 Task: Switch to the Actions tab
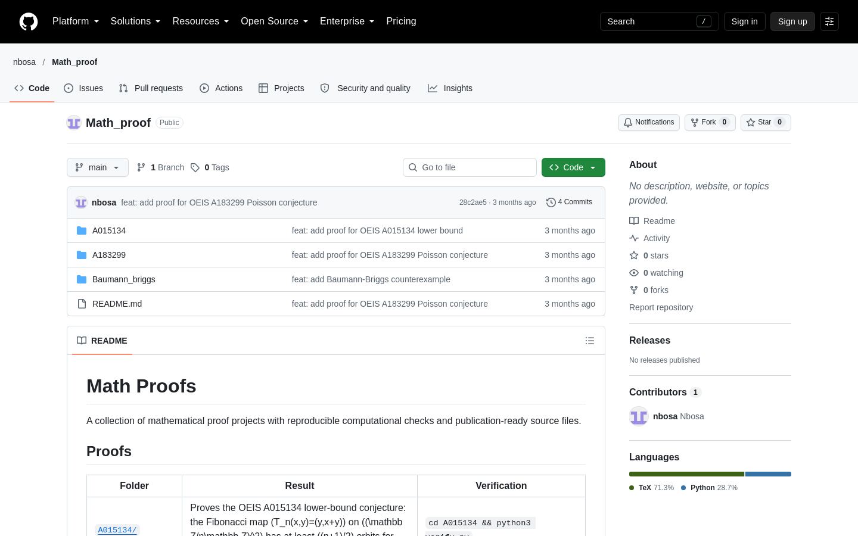coord(221,88)
